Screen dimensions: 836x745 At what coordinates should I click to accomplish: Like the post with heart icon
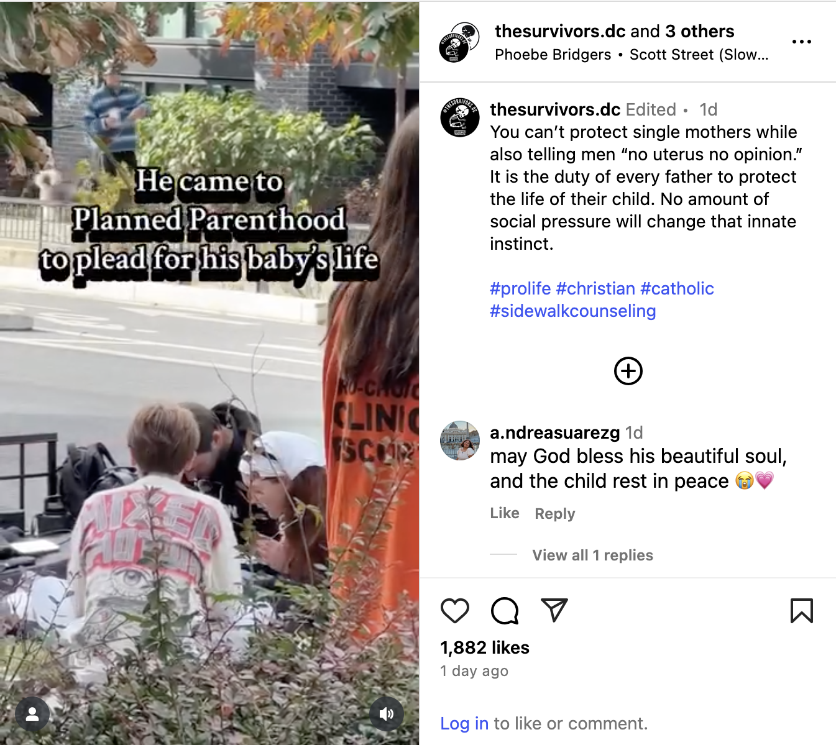click(x=455, y=611)
